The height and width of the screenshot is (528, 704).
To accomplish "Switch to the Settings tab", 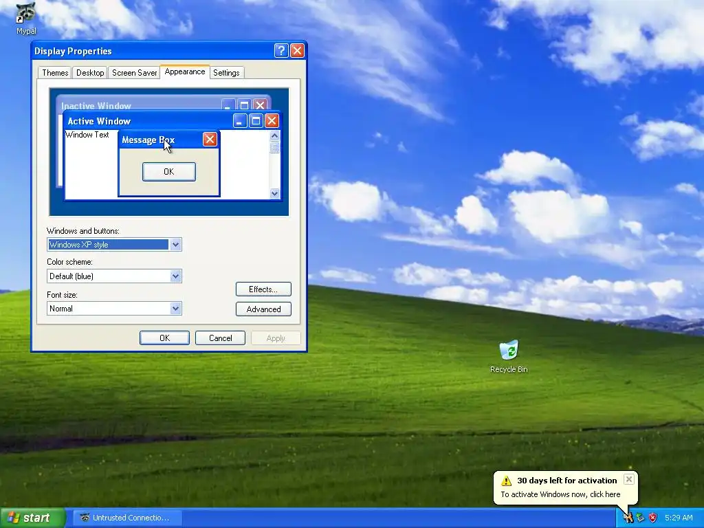I will point(225,73).
